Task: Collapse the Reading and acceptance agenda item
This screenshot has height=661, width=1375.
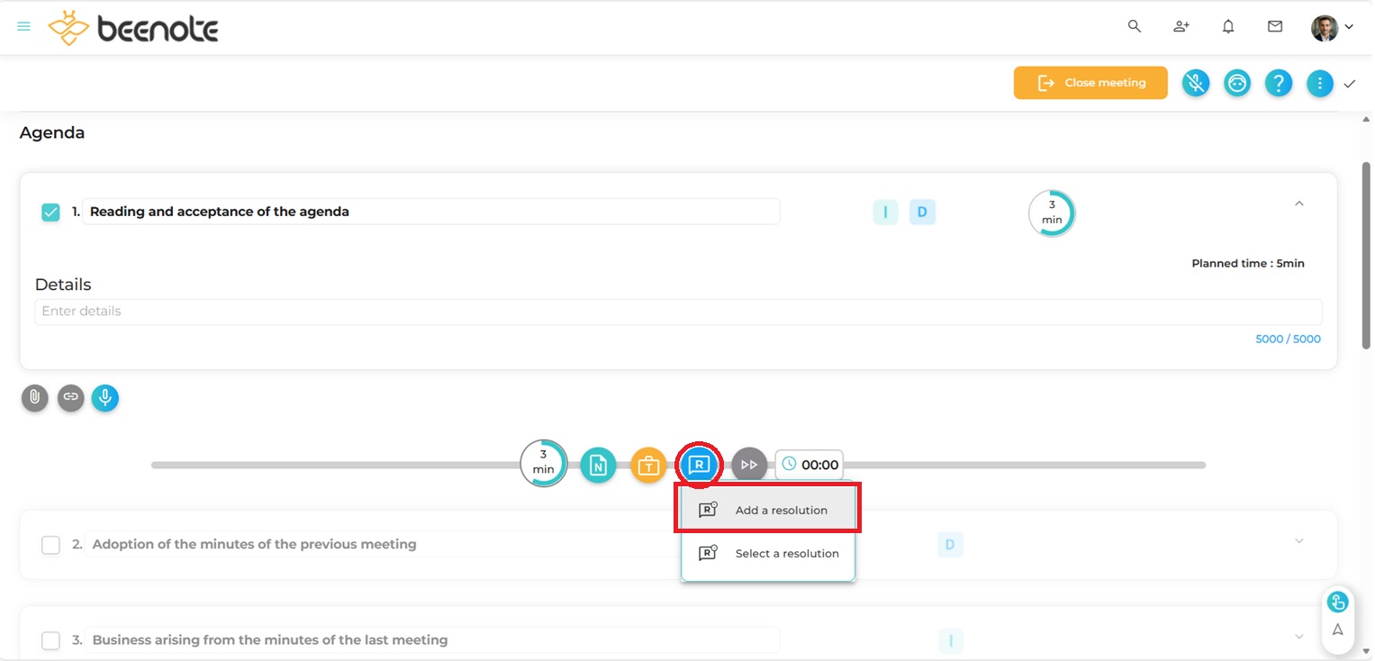Action: pos(1299,204)
